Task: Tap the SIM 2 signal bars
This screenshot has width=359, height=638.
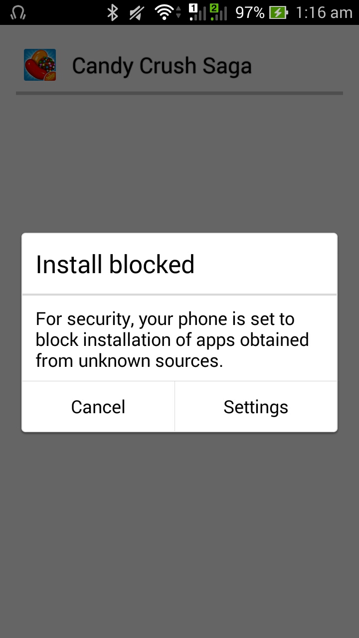Action: coord(218,12)
